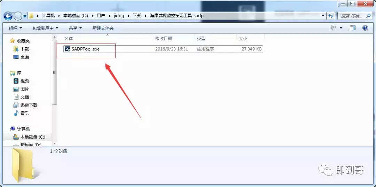Viewport: 376px width, 187px height.
Task: Click the 下载 folder icon in sidebar
Action: 16,49
